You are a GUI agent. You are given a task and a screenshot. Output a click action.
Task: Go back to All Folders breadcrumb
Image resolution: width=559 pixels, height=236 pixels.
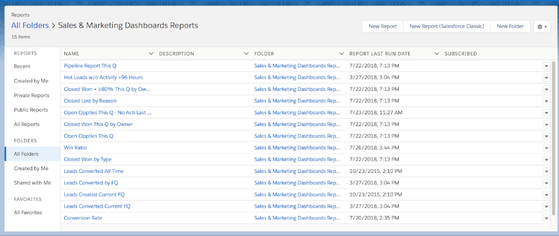pos(30,26)
